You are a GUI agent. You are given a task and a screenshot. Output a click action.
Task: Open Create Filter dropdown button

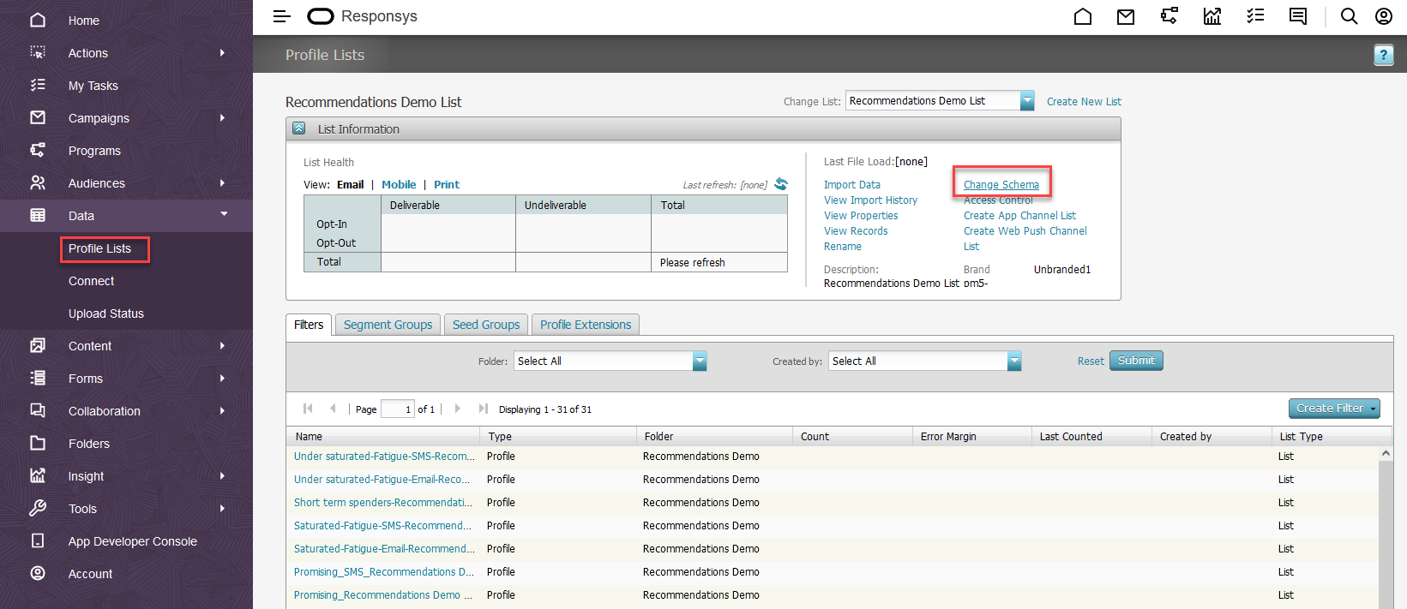(1334, 409)
